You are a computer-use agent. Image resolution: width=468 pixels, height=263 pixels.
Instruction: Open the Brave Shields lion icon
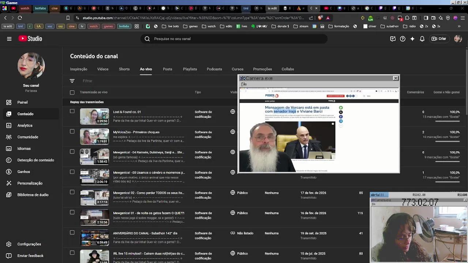pos(320,18)
